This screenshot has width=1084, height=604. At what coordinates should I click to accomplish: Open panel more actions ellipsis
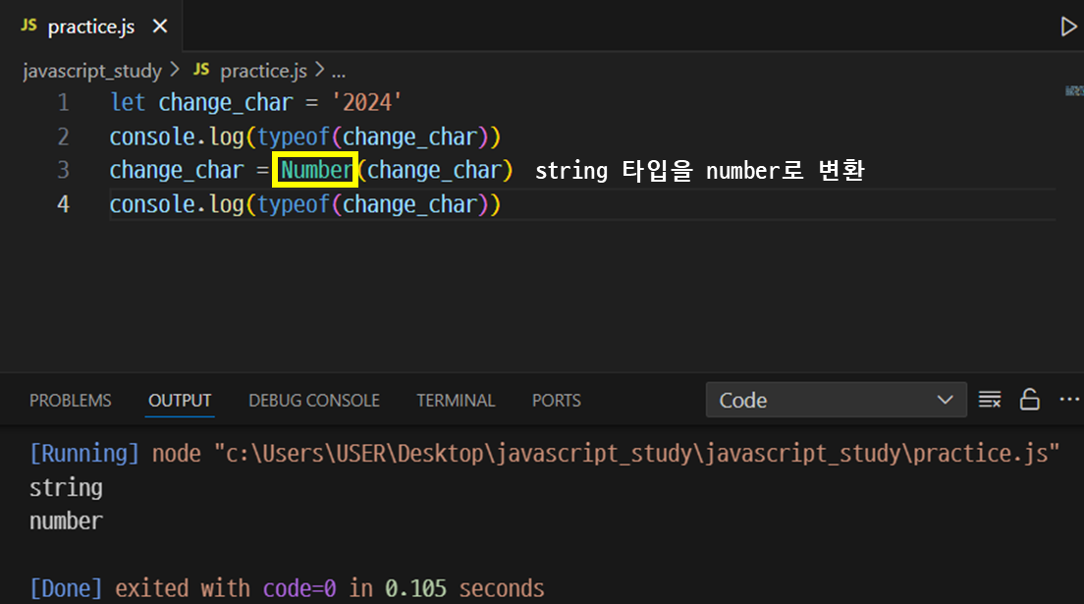tap(1069, 399)
